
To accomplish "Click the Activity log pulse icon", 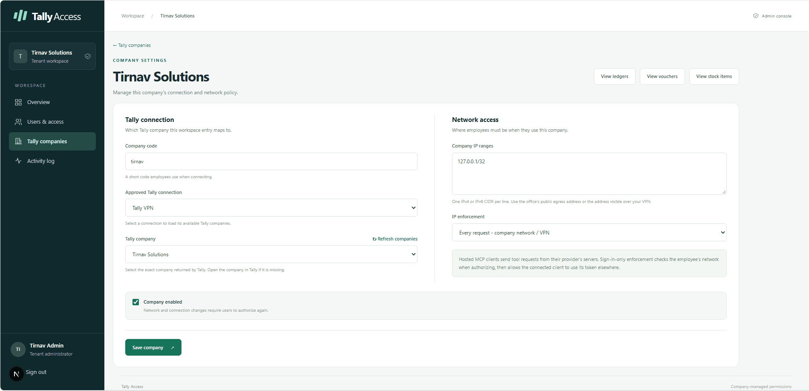I will [x=18, y=161].
